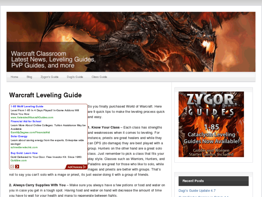This screenshot has height=197, width=262.
Task: Visit EarnMyDegree.com/FinancialAid link
Action: (x=30, y=132)
